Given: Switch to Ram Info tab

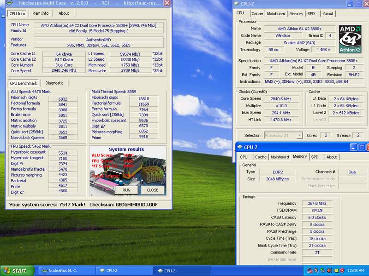Looking at the screenshot, I should point(41,13).
